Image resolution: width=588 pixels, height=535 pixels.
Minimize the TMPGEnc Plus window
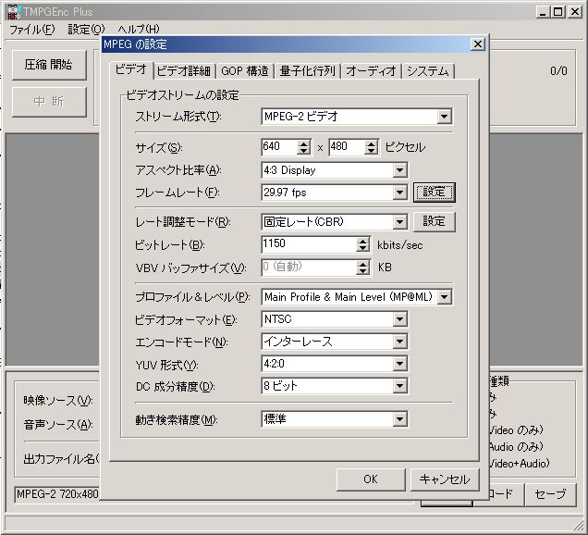tap(543, 12)
